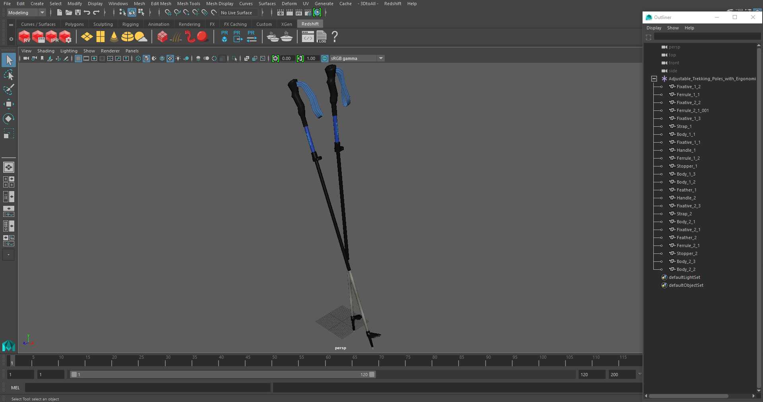Toggle textured display checker icon
The height and width of the screenshot is (402, 763).
pos(170,58)
